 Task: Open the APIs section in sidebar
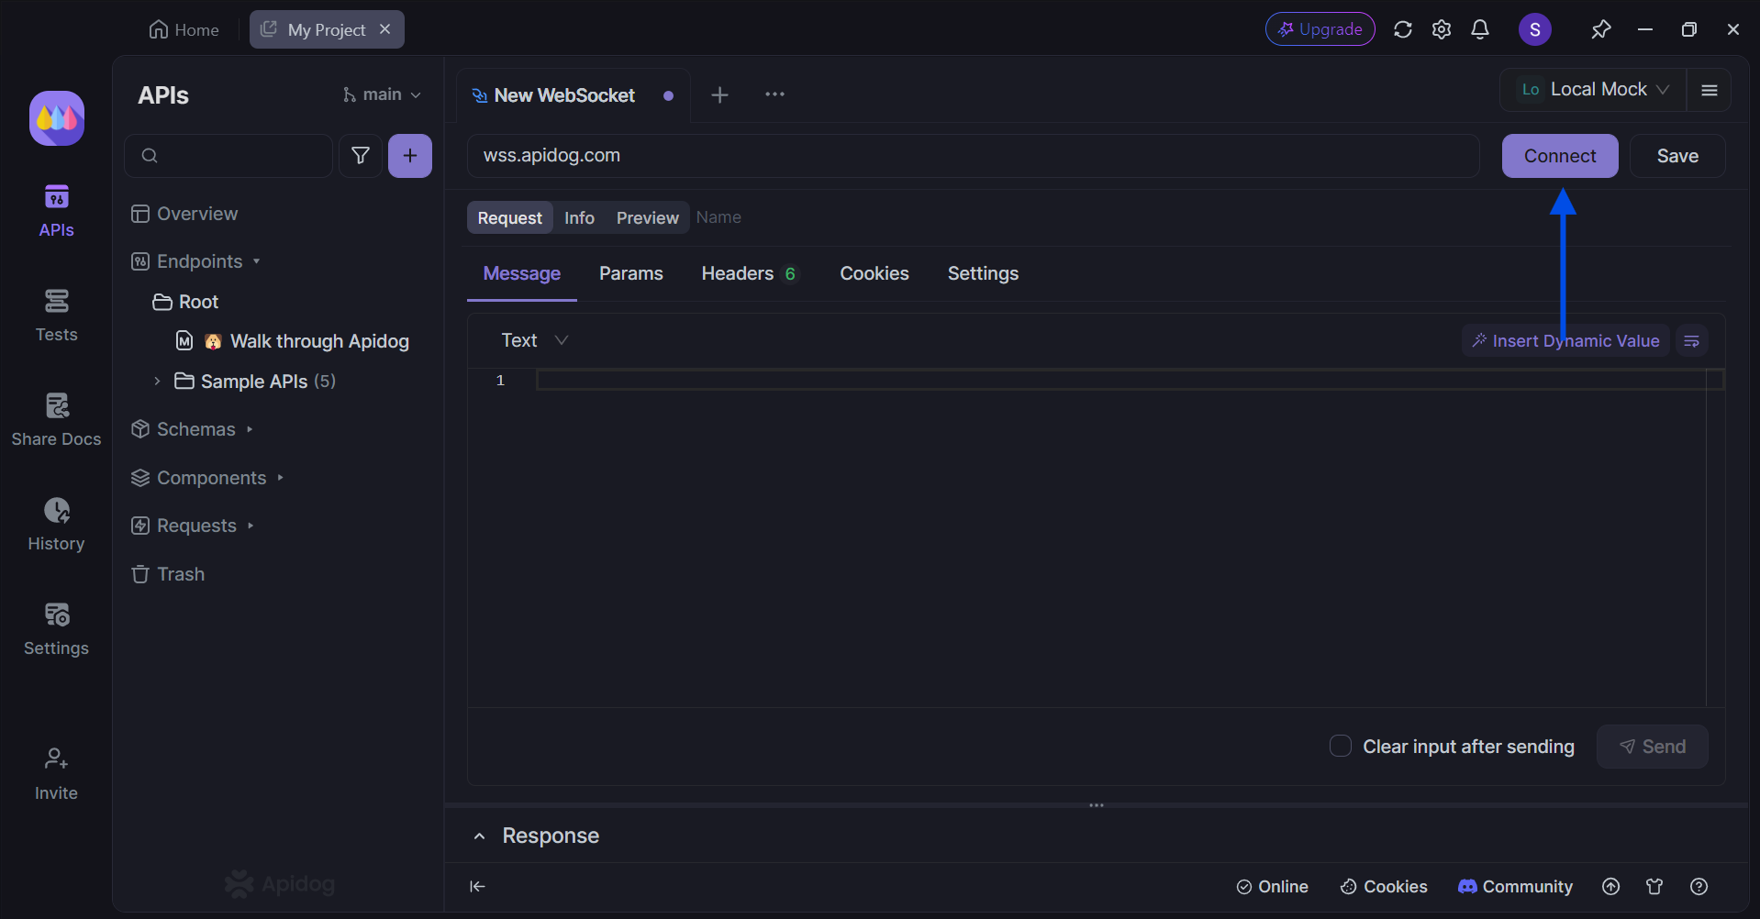tap(56, 211)
